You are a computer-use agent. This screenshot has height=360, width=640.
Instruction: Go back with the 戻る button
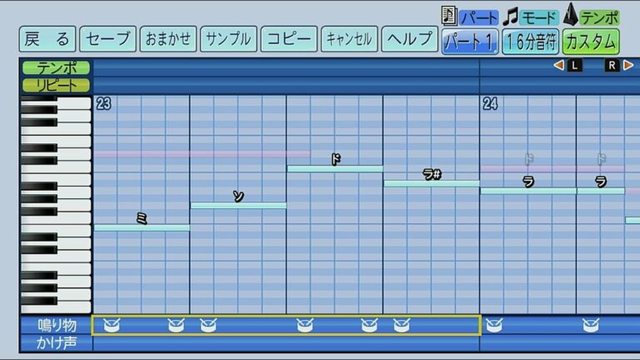[x=47, y=39]
